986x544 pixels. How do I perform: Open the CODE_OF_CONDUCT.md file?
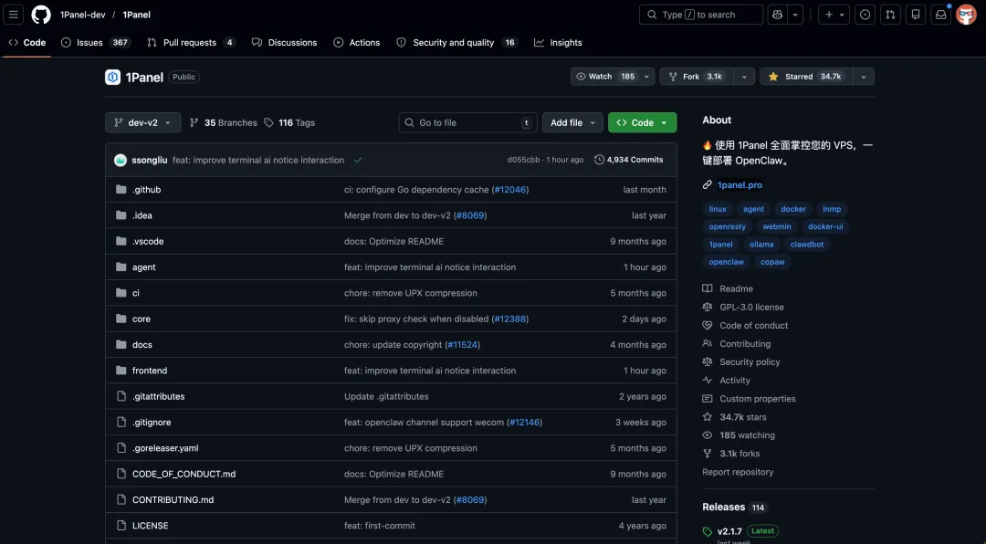click(184, 474)
